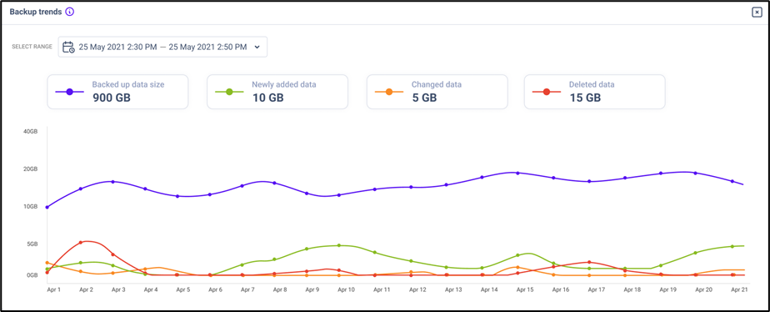Toggle the Backed up data size series
The height and width of the screenshot is (312, 770).
pyautogui.click(x=117, y=92)
